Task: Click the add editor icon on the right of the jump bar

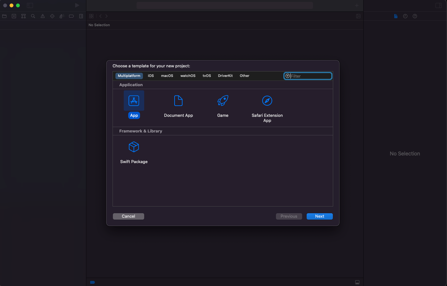Action: (x=358, y=16)
